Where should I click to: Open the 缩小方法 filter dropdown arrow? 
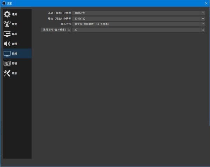(x=203, y=24)
